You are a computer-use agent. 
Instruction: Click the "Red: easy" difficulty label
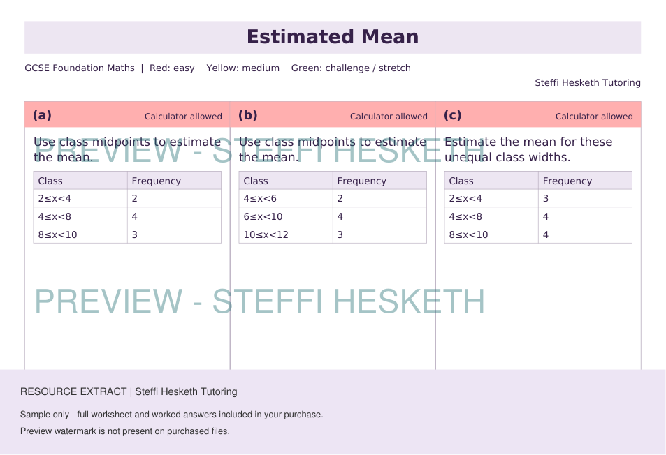point(172,68)
